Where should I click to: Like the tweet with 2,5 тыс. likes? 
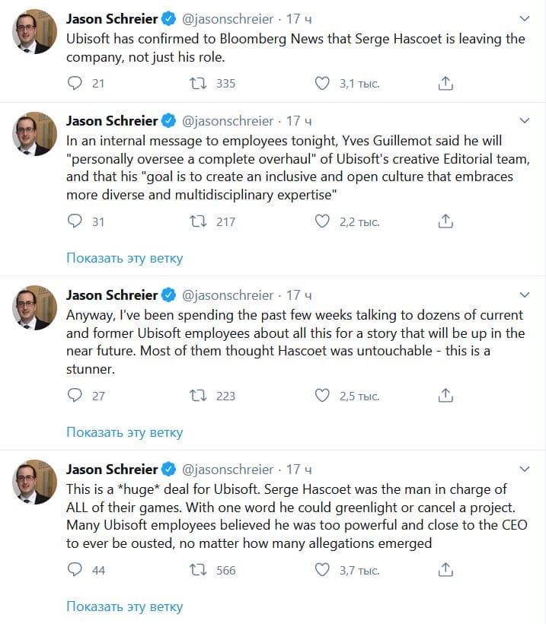(x=322, y=395)
